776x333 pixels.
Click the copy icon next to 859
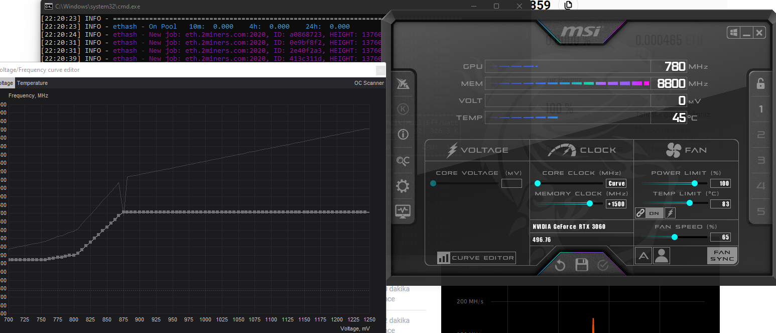click(x=568, y=5)
